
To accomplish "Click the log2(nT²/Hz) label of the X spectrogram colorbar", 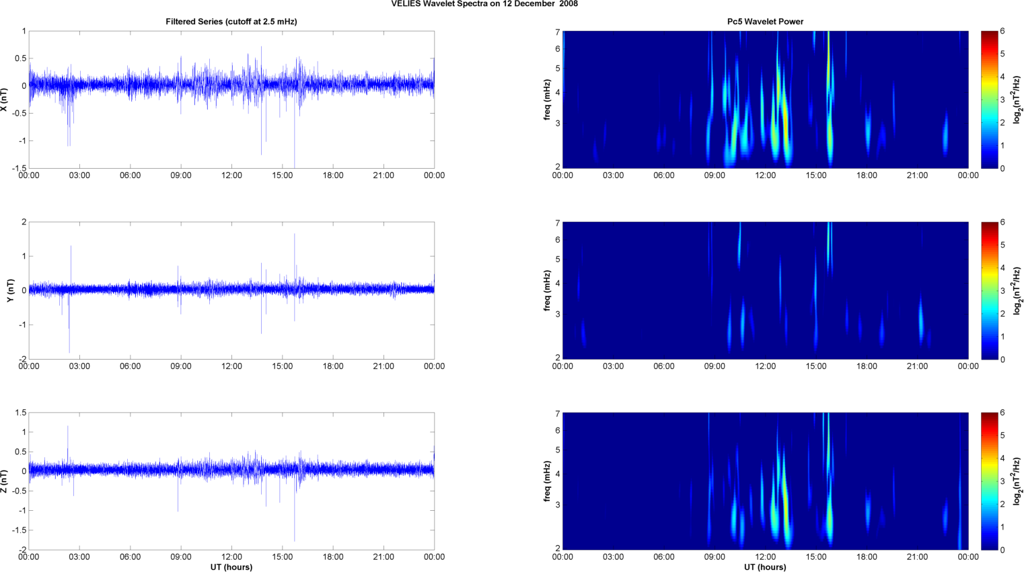I will (1018, 99).
